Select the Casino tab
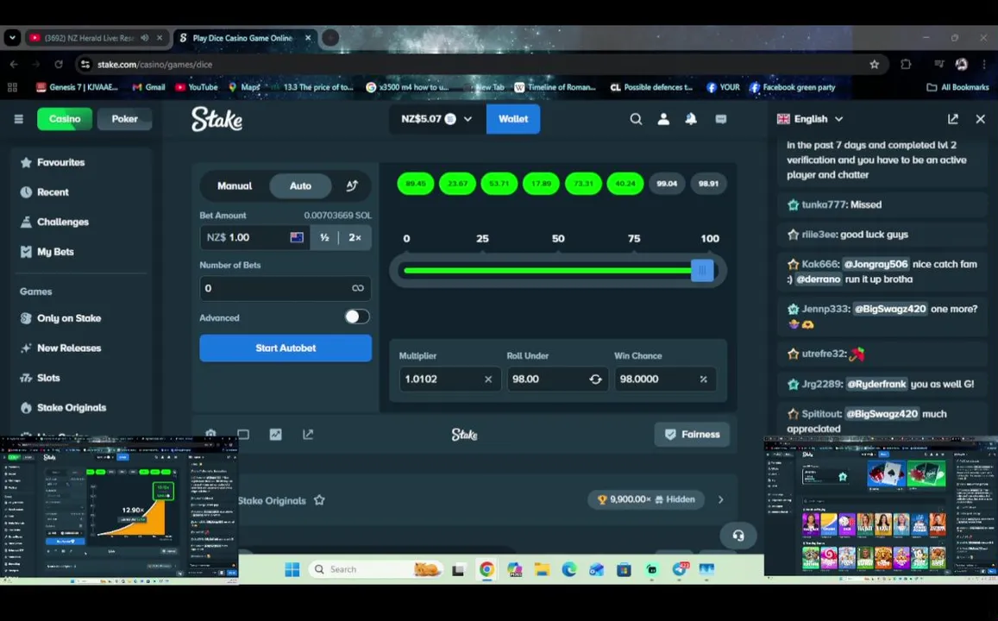 click(65, 119)
